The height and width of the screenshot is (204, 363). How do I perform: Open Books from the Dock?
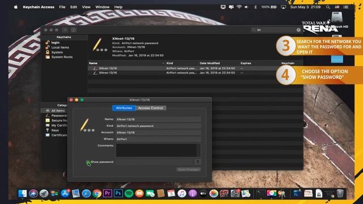tap(140, 193)
